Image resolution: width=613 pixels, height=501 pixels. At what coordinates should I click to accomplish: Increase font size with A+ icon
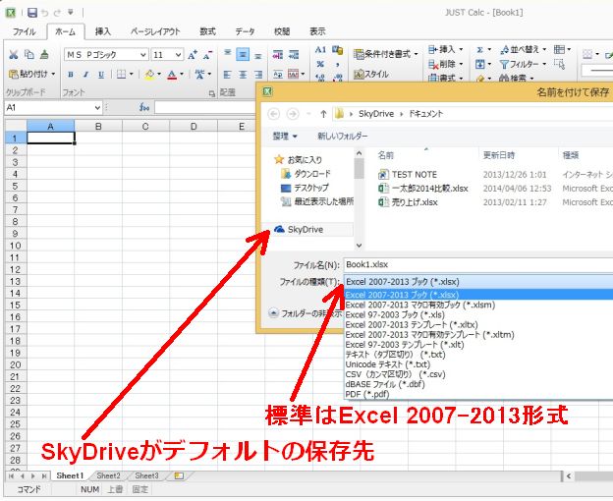coord(193,55)
